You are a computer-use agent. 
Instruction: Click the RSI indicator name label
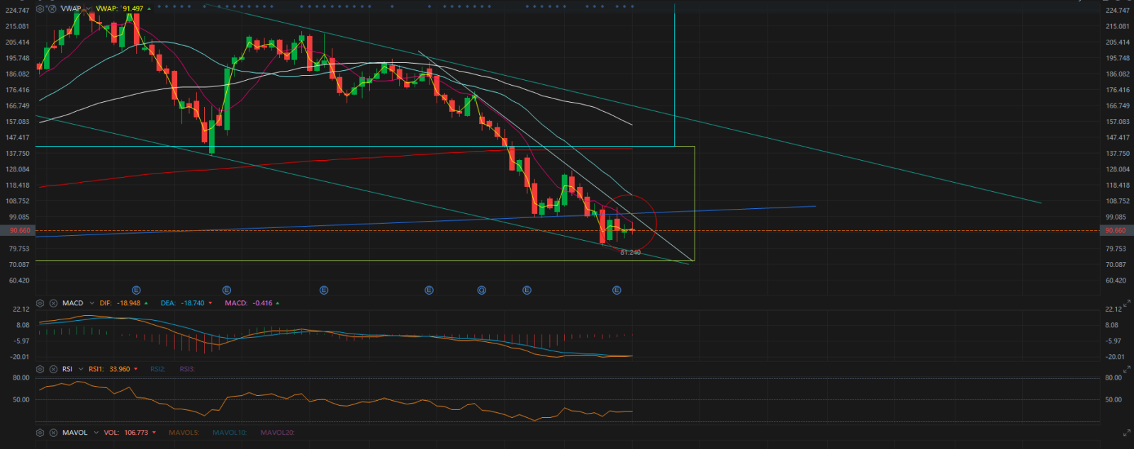point(67,369)
